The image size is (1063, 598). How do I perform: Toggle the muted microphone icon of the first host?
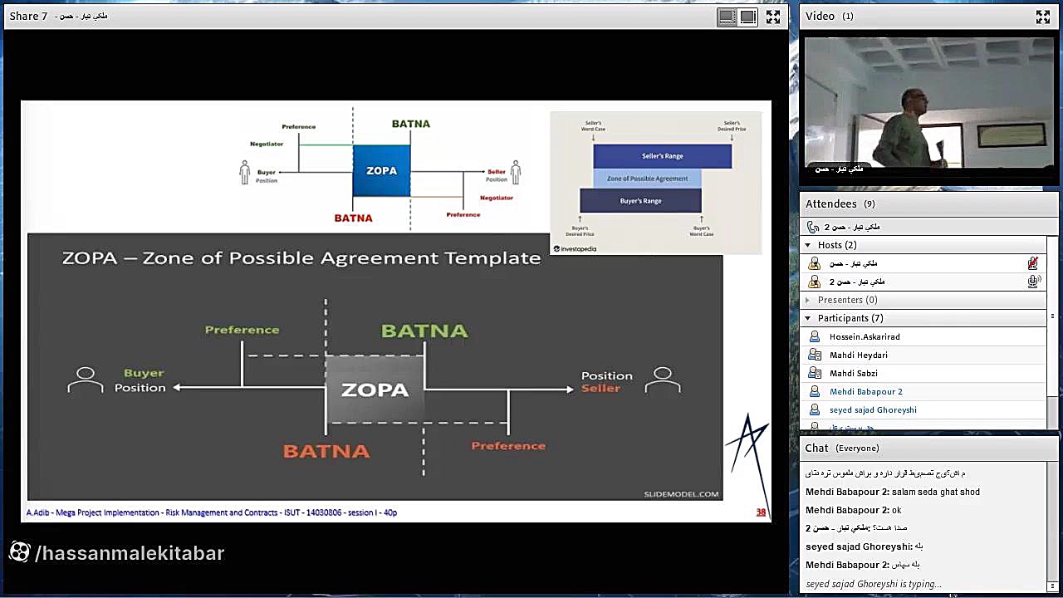pos(1033,263)
